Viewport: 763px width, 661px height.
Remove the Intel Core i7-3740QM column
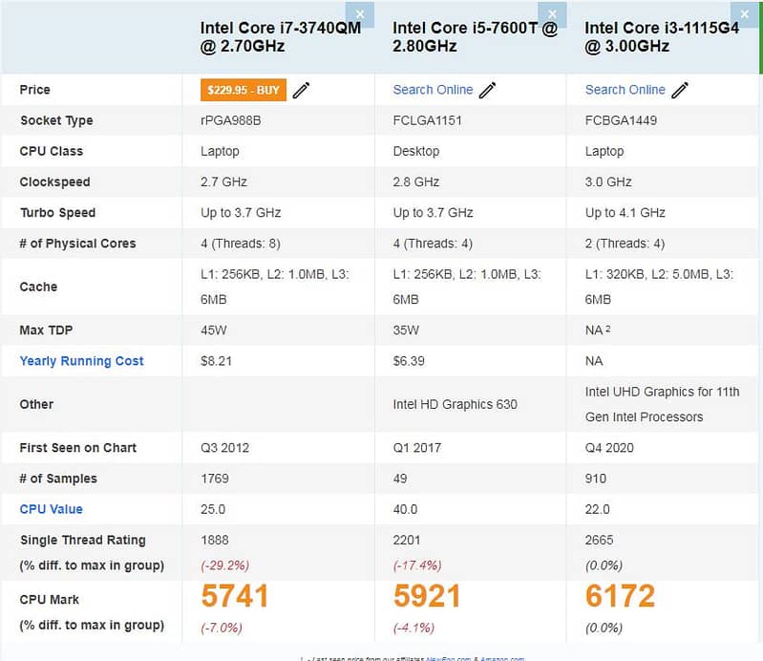359,13
